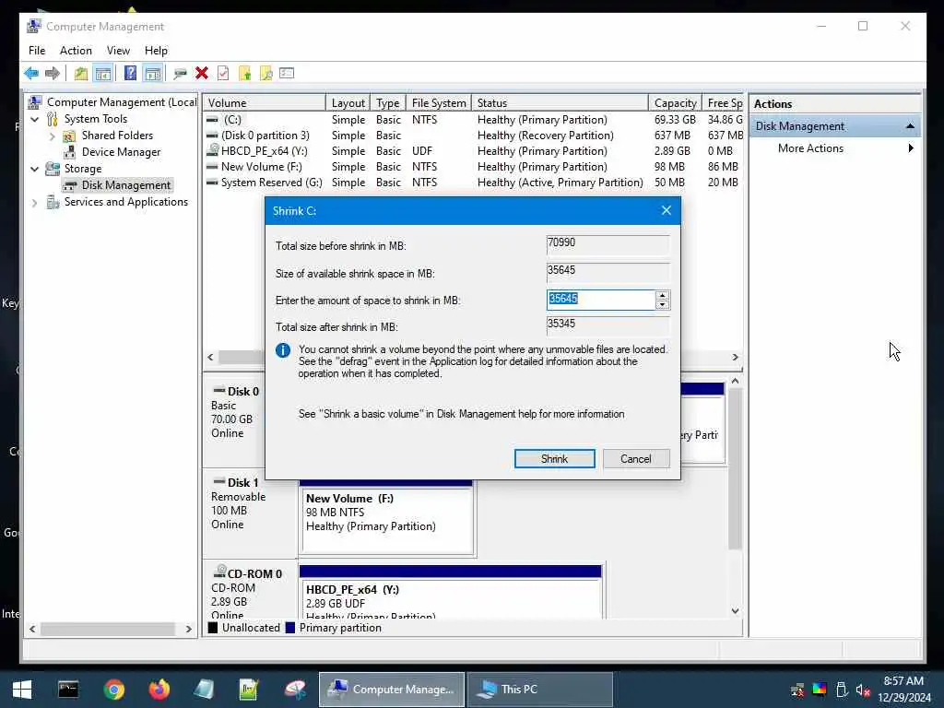Click the blue Back arrow in toolbar
Viewport: 944px width, 708px height.
(x=31, y=74)
